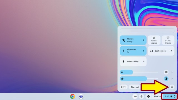
Task: Adjust the brightness slider
Action: click(x=139, y=79)
